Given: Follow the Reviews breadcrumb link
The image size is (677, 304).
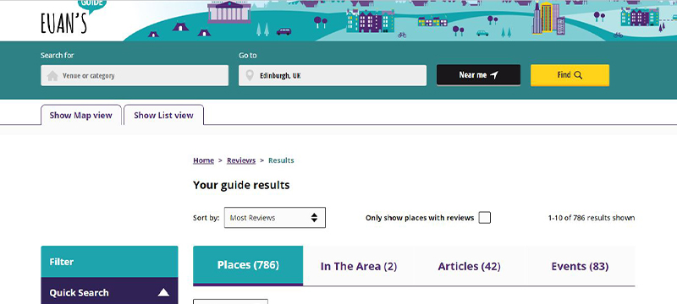Looking at the screenshot, I should click(x=241, y=160).
